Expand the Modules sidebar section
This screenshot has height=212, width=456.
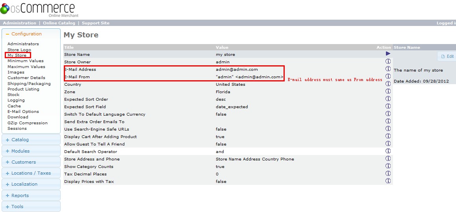pos(20,151)
